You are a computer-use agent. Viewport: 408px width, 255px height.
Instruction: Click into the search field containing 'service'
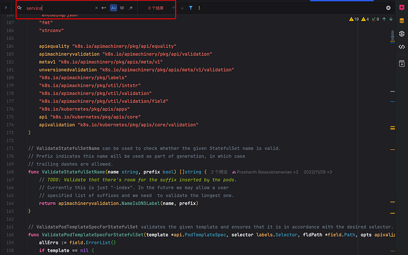59,8
